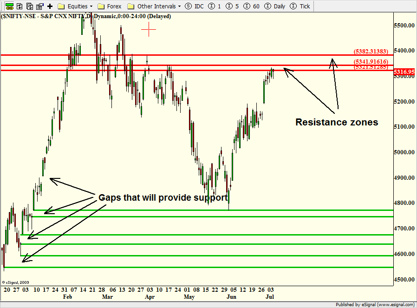This screenshot has width=417, height=308.
Task: Click the double page refresh icon
Action: (29, 7)
